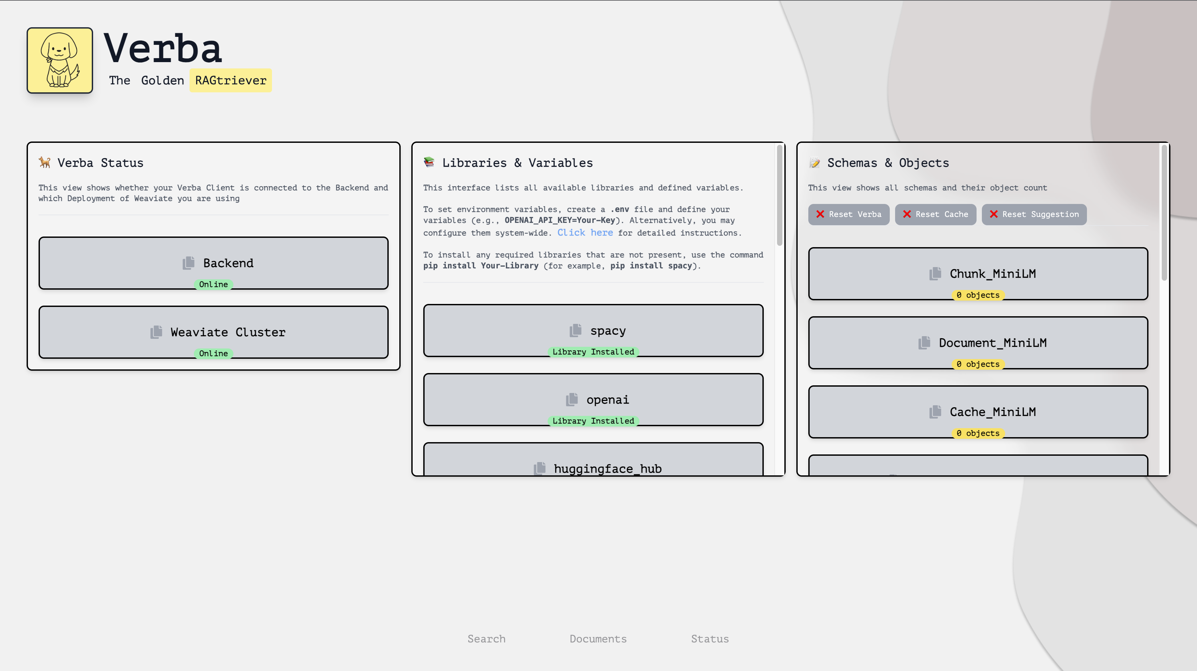
Task: Click the Verba Status panel icon
Action: click(45, 163)
